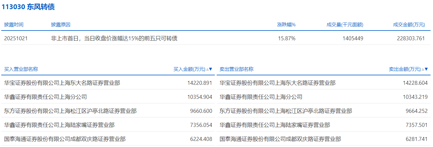
Task: Select seller 东方证券上海松江区沪亭北路证券营业部 row
Action: tap(286, 111)
